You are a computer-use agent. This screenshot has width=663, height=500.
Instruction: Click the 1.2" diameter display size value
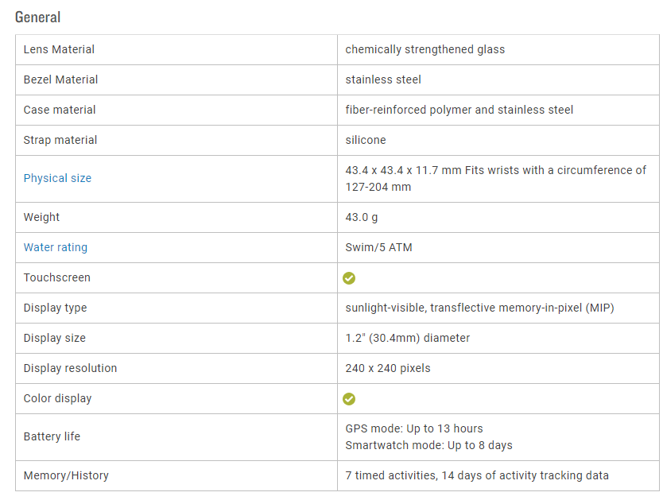407,338
